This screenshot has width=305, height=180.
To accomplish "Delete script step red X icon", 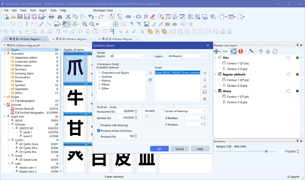I will point(205,99).
